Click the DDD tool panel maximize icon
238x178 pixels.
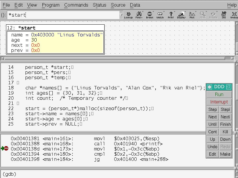[229, 87]
